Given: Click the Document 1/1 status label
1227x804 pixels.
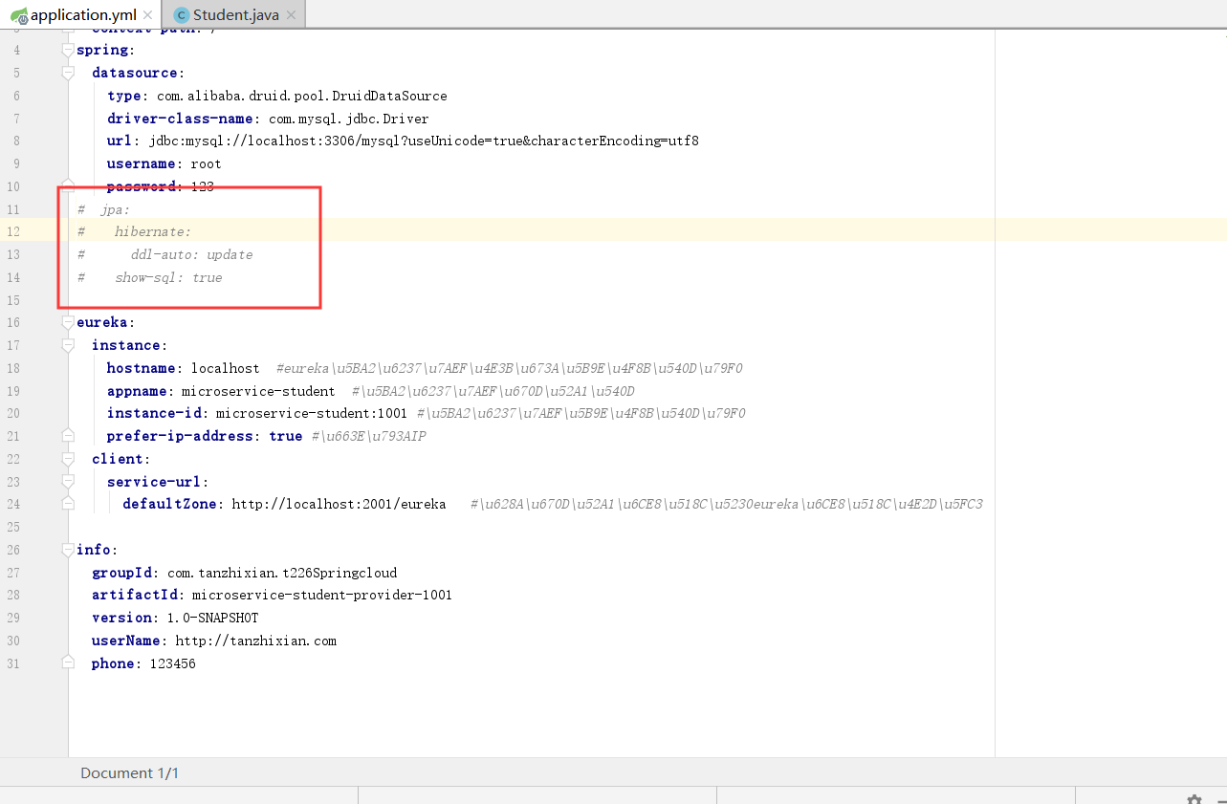Looking at the screenshot, I should [132, 772].
